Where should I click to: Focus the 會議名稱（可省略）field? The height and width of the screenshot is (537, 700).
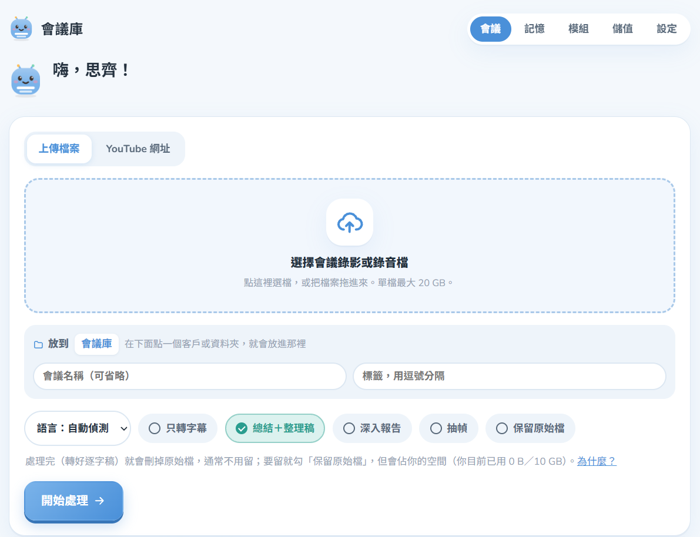click(190, 376)
